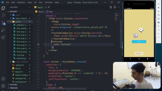Open the Help menu
This screenshot has height=91, width=162.
click(57, 2)
